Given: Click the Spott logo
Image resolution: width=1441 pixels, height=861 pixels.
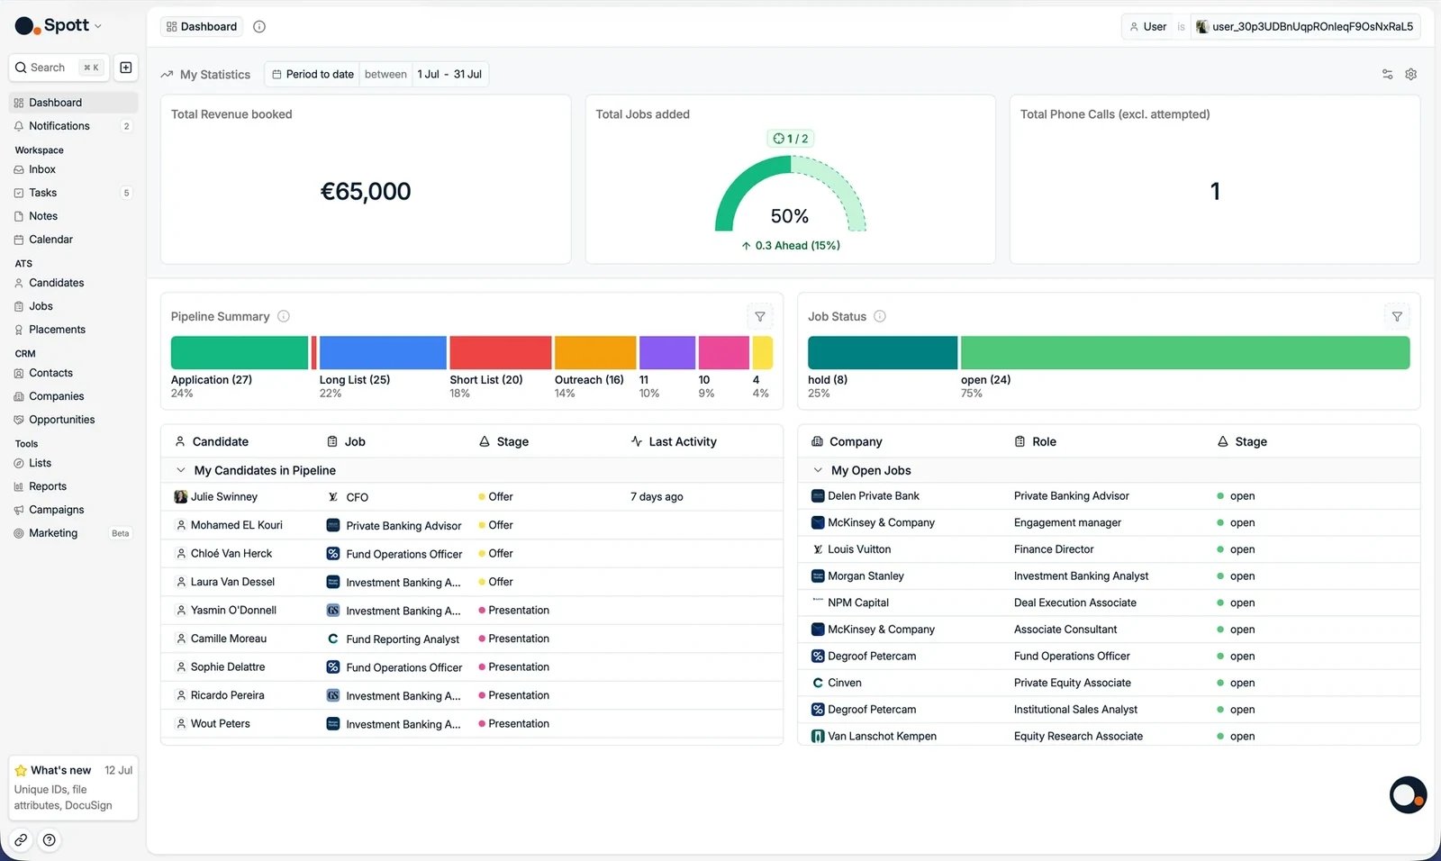Looking at the screenshot, I should (51, 25).
